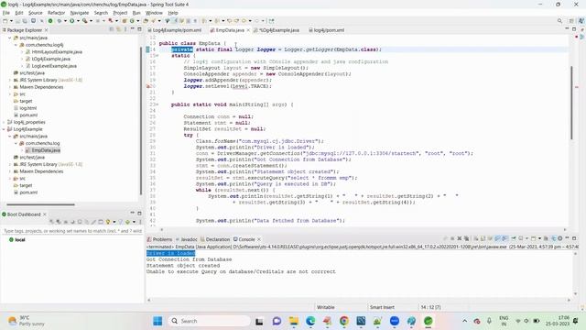Open Chrome from the taskbar

344,321
